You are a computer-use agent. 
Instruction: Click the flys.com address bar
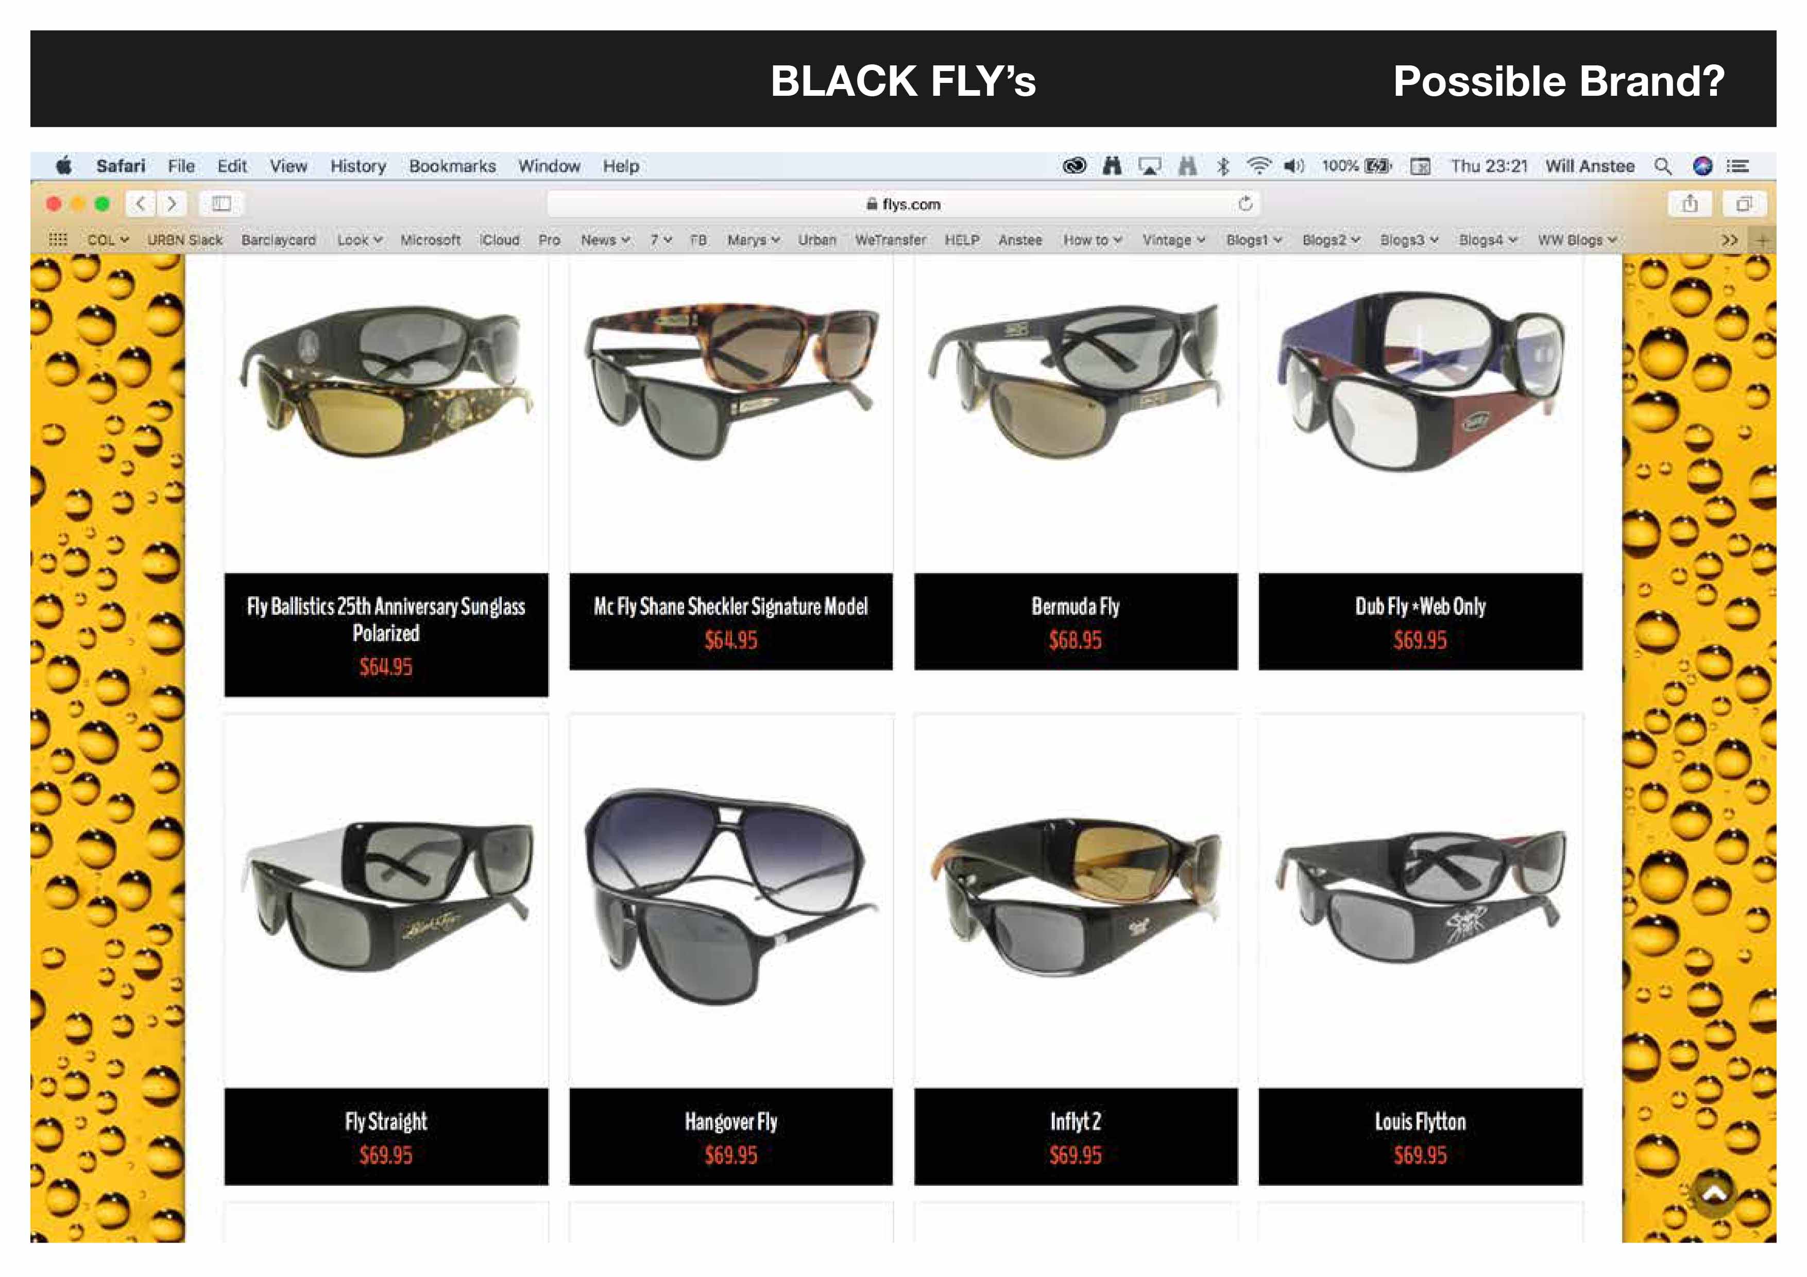tap(902, 204)
